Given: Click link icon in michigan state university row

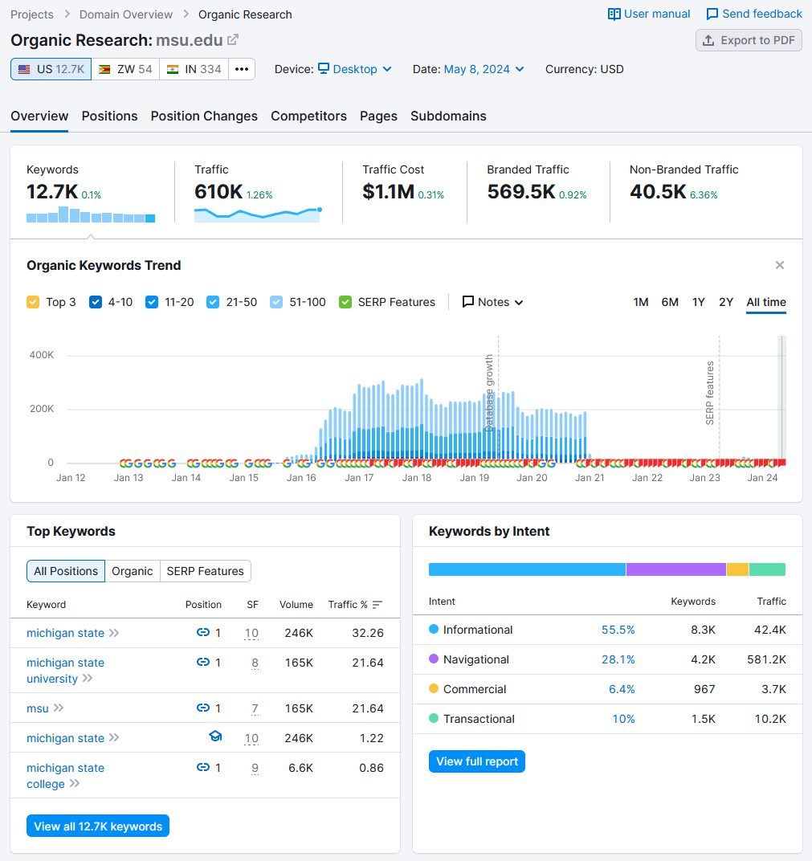Looking at the screenshot, I should (x=203, y=663).
